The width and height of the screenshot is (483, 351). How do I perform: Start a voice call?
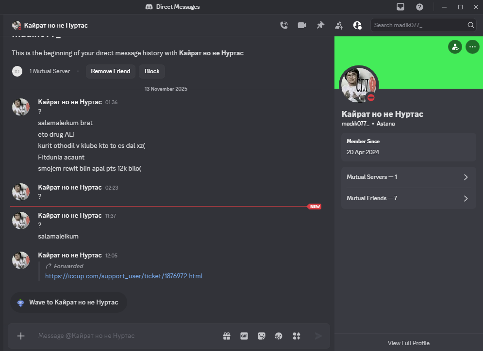click(284, 25)
